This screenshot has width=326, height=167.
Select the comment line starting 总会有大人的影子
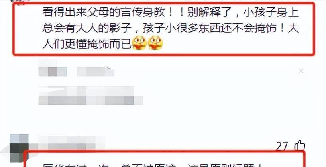pos(171,28)
